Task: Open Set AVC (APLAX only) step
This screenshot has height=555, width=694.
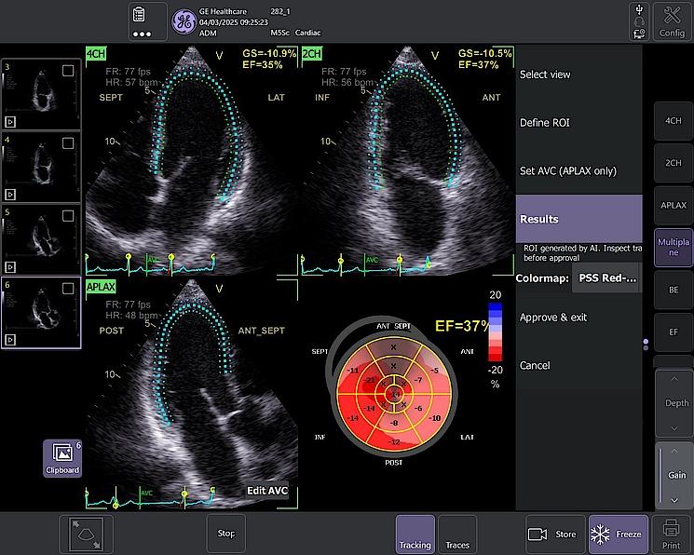Action: coord(578,170)
